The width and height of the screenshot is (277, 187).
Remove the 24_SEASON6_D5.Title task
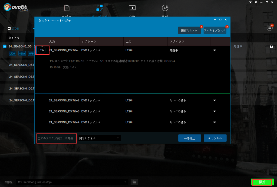(215, 50)
